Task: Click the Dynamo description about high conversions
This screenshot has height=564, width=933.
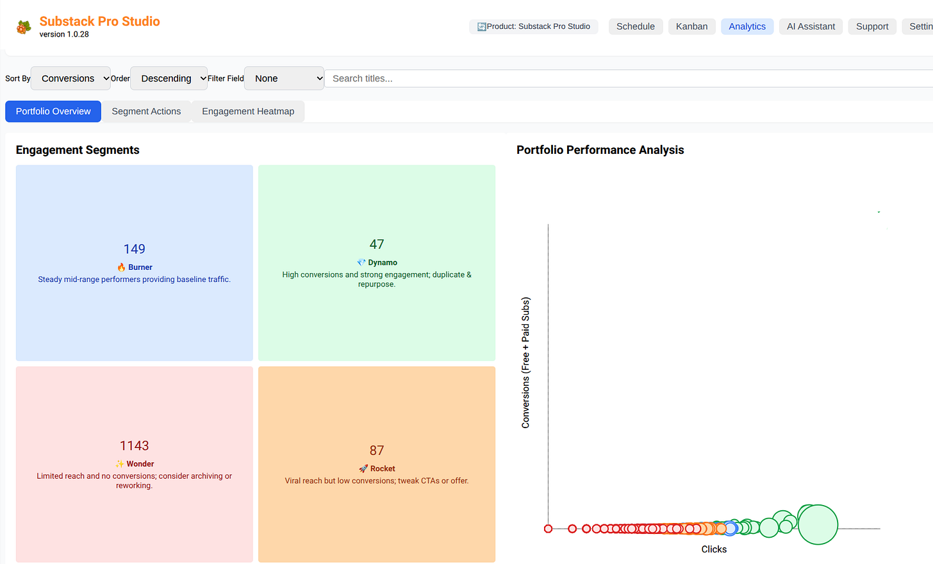Action: pos(377,279)
